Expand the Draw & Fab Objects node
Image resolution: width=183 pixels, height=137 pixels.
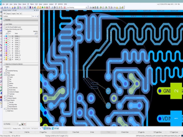click(5, 109)
